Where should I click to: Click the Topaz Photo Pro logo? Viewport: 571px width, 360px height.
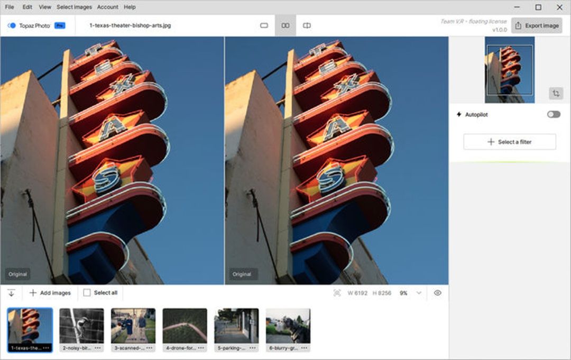click(33, 25)
